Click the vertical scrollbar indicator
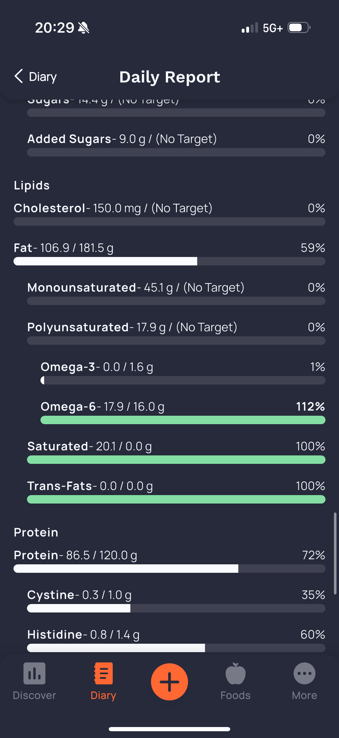Screen dimensions: 339x738 coord(335,553)
